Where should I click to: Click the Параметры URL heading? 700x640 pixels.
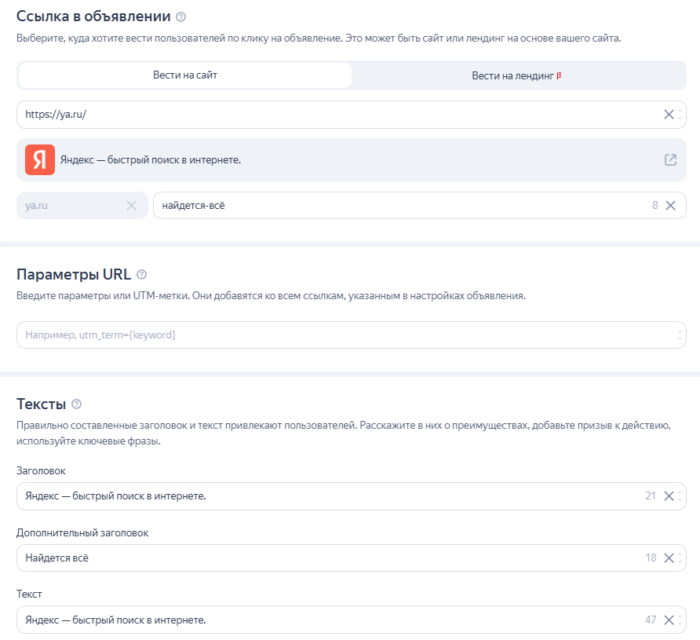pyautogui.click(x=74, y=274)
